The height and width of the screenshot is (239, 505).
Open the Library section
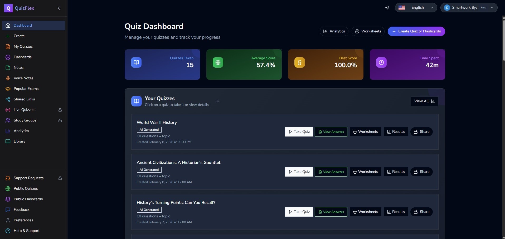19,141
